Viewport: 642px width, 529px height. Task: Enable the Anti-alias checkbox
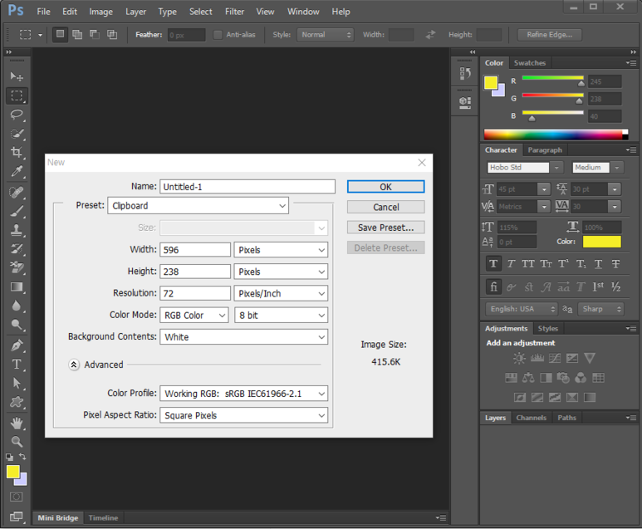(x=218, y=35)
